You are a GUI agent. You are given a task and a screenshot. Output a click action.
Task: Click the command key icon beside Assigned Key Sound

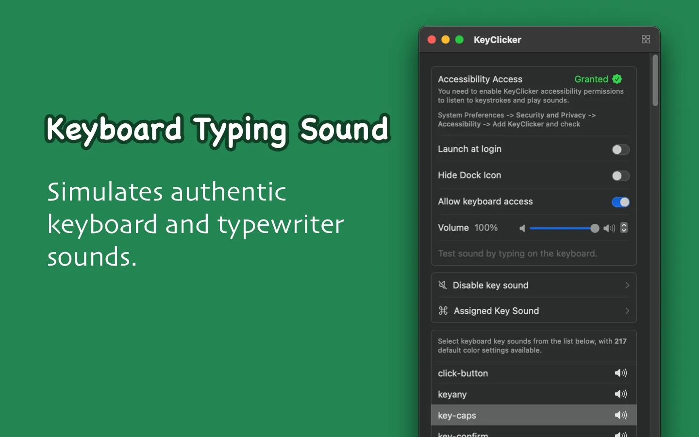tap(443, 311)
